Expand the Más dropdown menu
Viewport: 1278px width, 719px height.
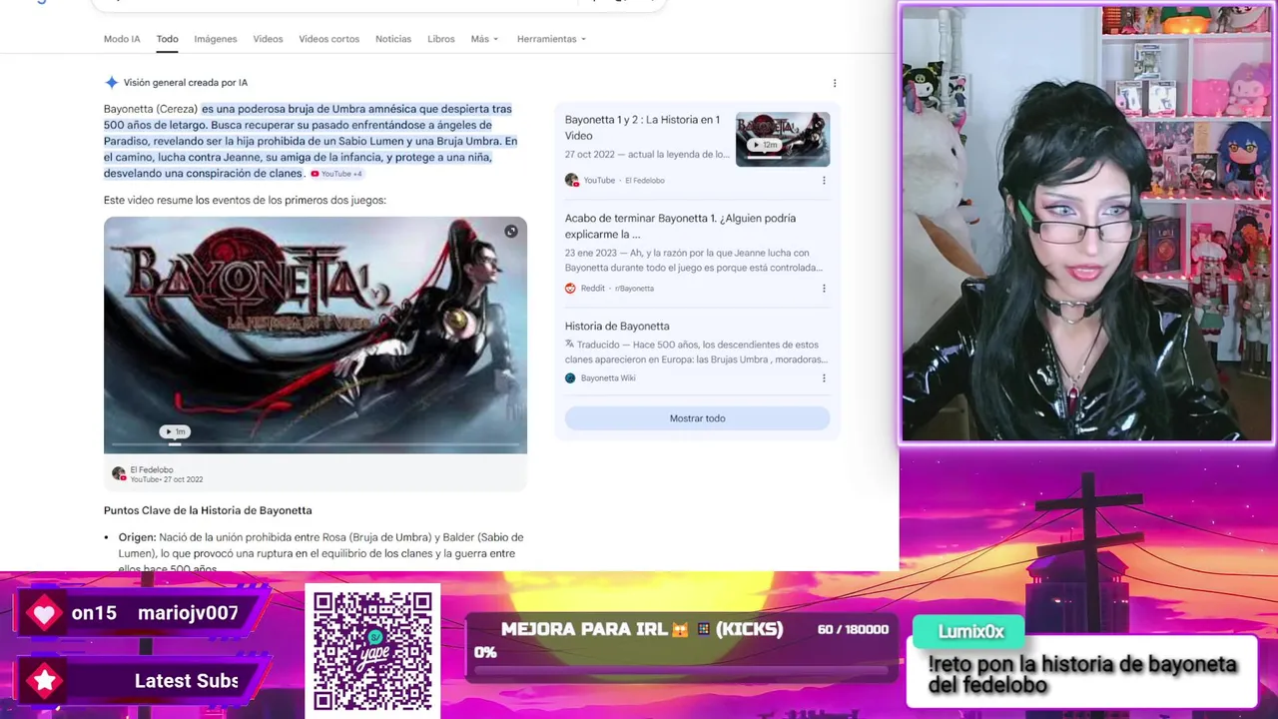[x=484, y=39]
